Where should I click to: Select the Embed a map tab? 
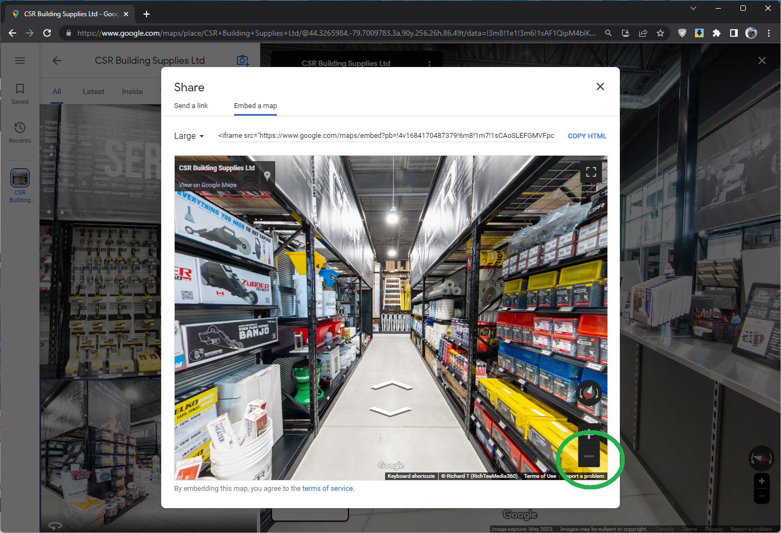[x=255, y=106]
